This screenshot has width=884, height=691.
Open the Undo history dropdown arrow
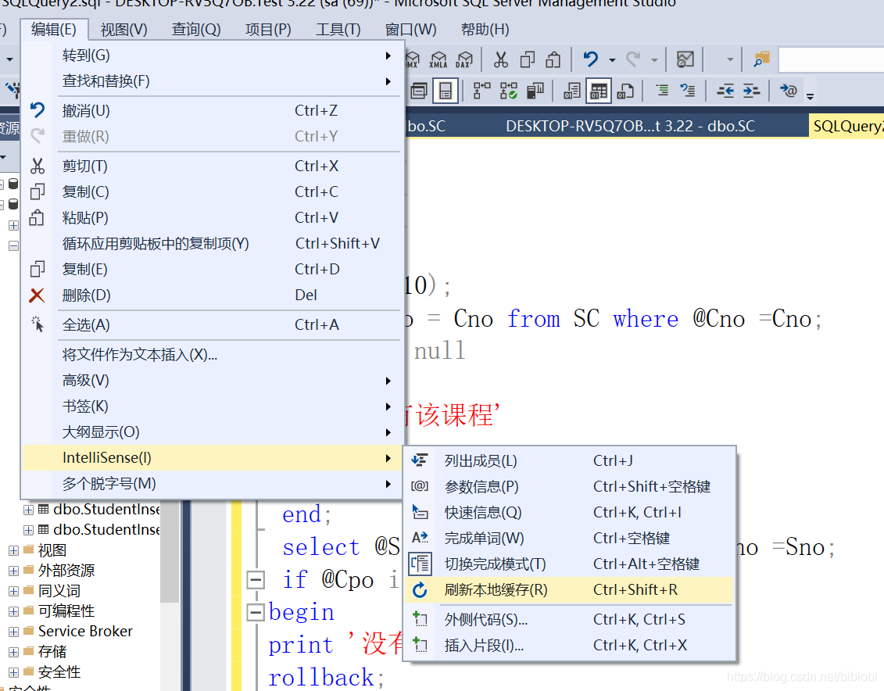click(612, 59)
